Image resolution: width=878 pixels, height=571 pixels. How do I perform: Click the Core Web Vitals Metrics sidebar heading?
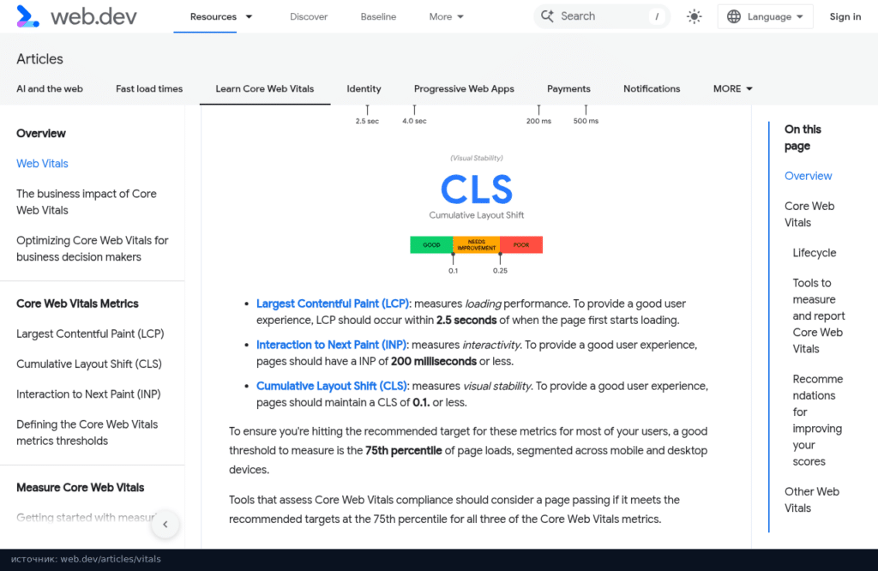click(x=77, y=304)
